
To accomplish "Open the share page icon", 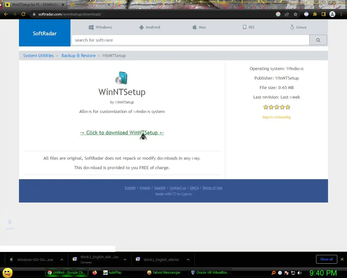I will [287, 14].
